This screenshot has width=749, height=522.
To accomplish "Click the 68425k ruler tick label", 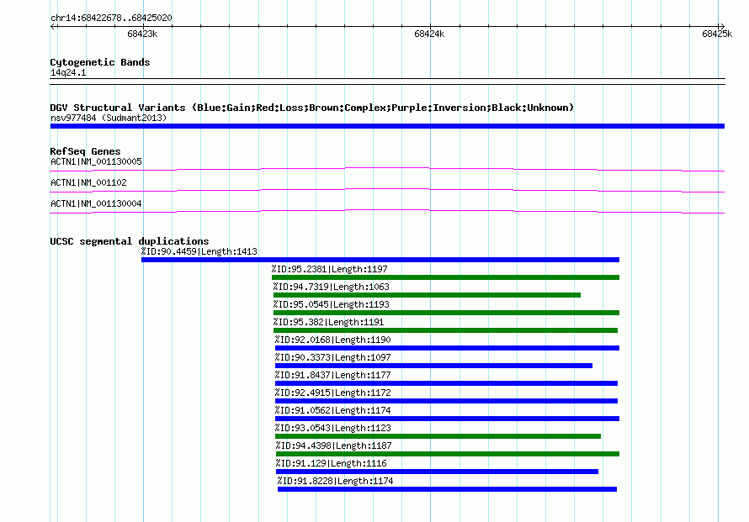I will click(717, 34).
